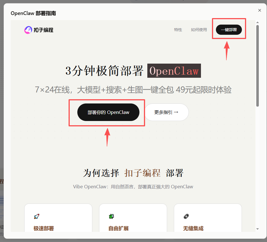The image size is (267, 242).
Task: Open 更多指引 link button
Action: click(167, 112)
